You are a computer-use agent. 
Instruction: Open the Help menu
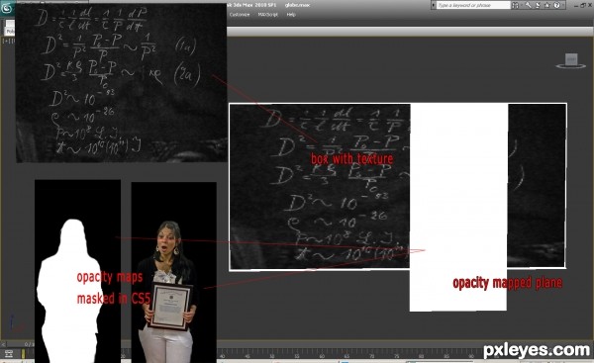pos(291,15)
